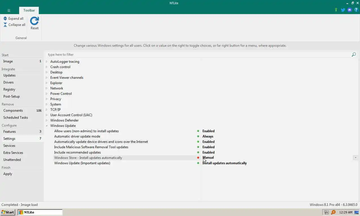Switch to the Toolbar tab
This screenshot has height=216, width=360.
29,10
